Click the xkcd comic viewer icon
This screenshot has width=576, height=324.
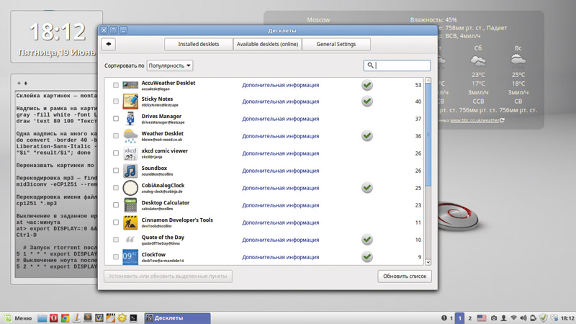coord(130,153)
